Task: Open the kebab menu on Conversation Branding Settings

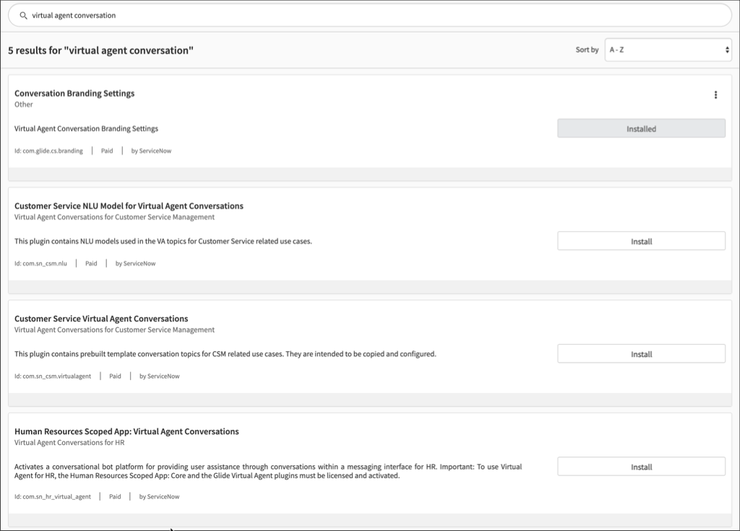Action: [x=715, y=94]
